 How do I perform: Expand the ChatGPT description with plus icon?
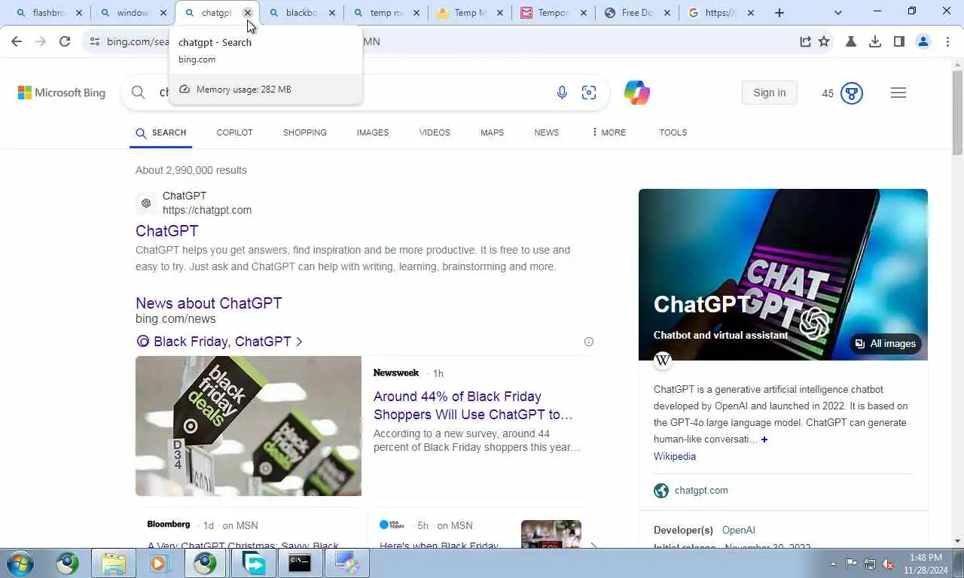click(764, 440)
